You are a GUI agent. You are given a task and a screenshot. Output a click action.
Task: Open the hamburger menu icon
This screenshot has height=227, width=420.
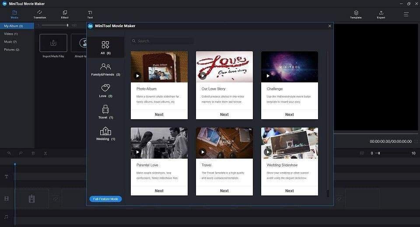[406, 14]
